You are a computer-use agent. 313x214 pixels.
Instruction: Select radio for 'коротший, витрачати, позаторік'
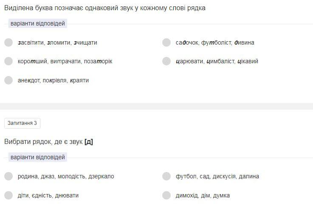point(8,61)
